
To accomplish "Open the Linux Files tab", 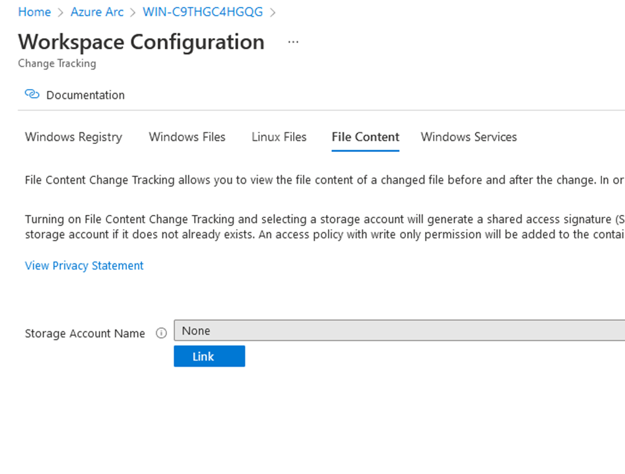I will coord(279,137).
